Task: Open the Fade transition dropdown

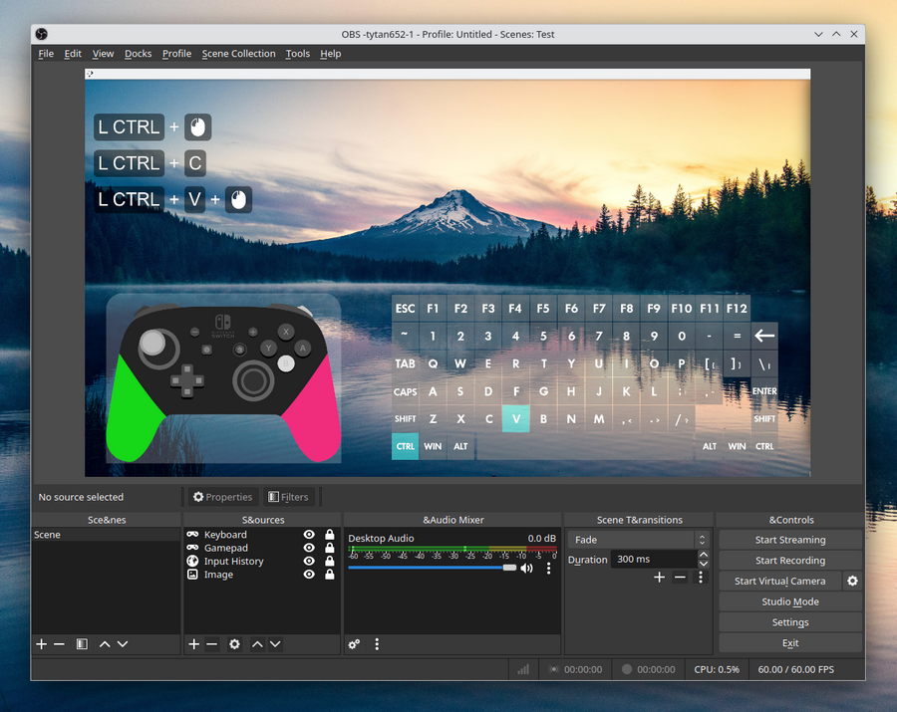Action: pos(638,540)
